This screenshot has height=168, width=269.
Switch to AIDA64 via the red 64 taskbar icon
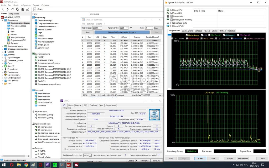(x=69, y=165)
